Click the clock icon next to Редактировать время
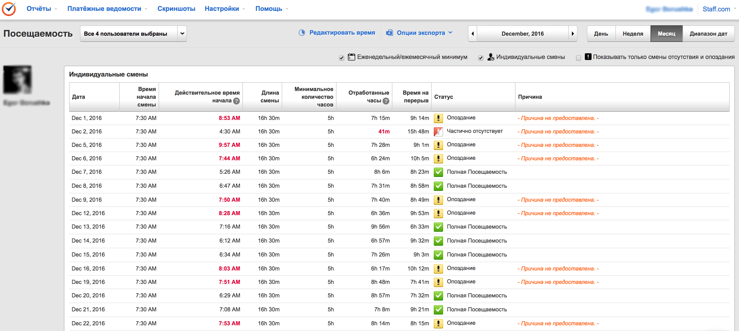This screenshot has width=739, height=331. click(302, 33)
